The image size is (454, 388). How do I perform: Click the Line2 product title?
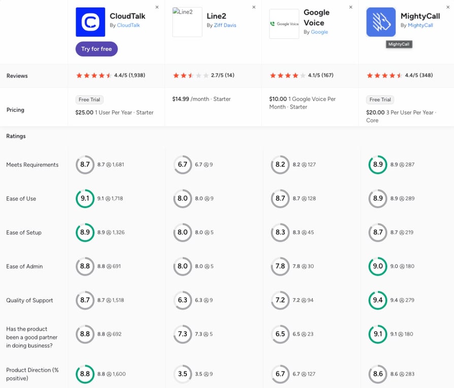point(216,16)
